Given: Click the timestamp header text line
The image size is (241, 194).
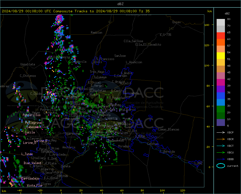Looking at the screenshot, I should tap(76, 11).
